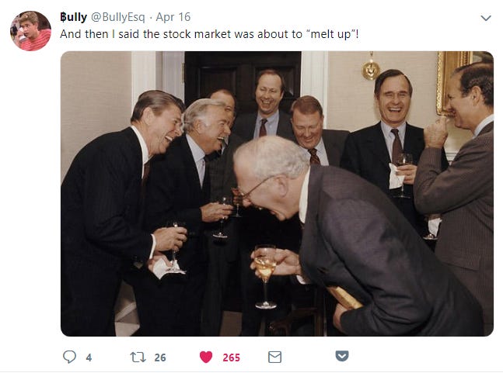503x373 pixels.
Task: Open the Bully display name link
Action: pyautogui.click(x=73, y=17)
